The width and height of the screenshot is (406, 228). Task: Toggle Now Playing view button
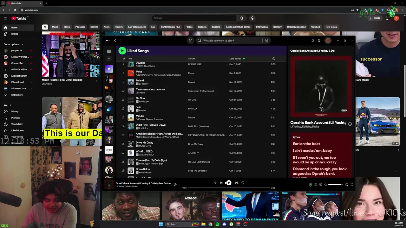point(310,185)
